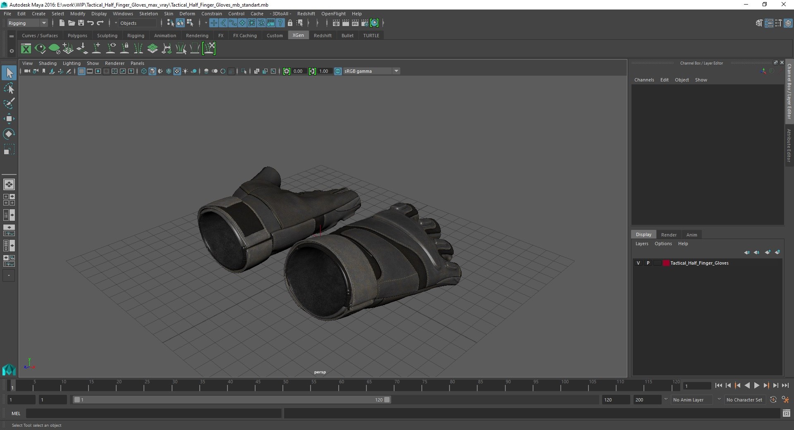
Task: Open the Channels menu in Channel Box
Action: pos(644,80)
